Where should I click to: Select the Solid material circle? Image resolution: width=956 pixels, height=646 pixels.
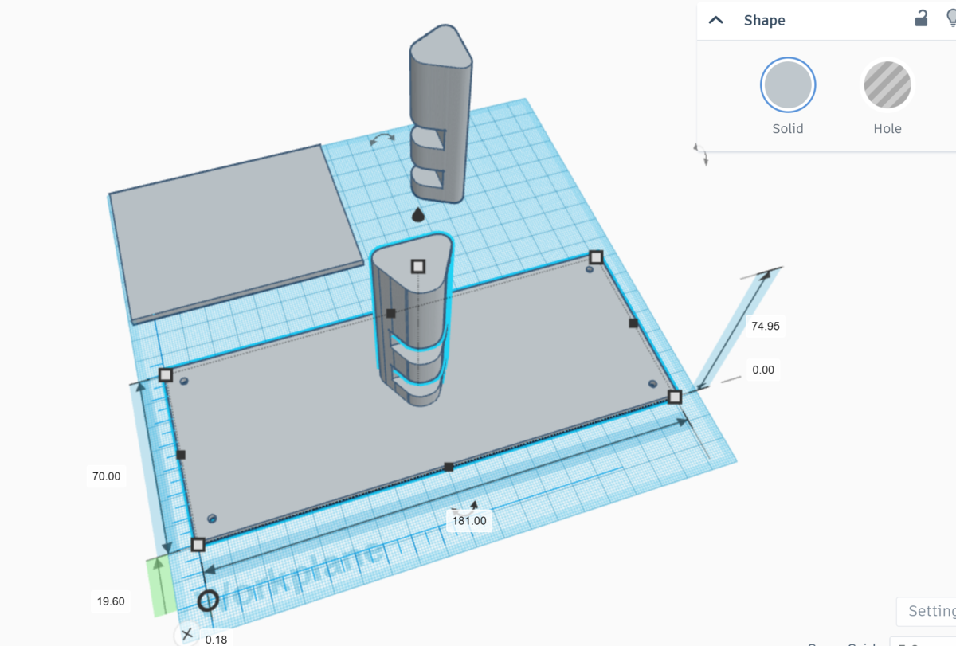(787, 84)
